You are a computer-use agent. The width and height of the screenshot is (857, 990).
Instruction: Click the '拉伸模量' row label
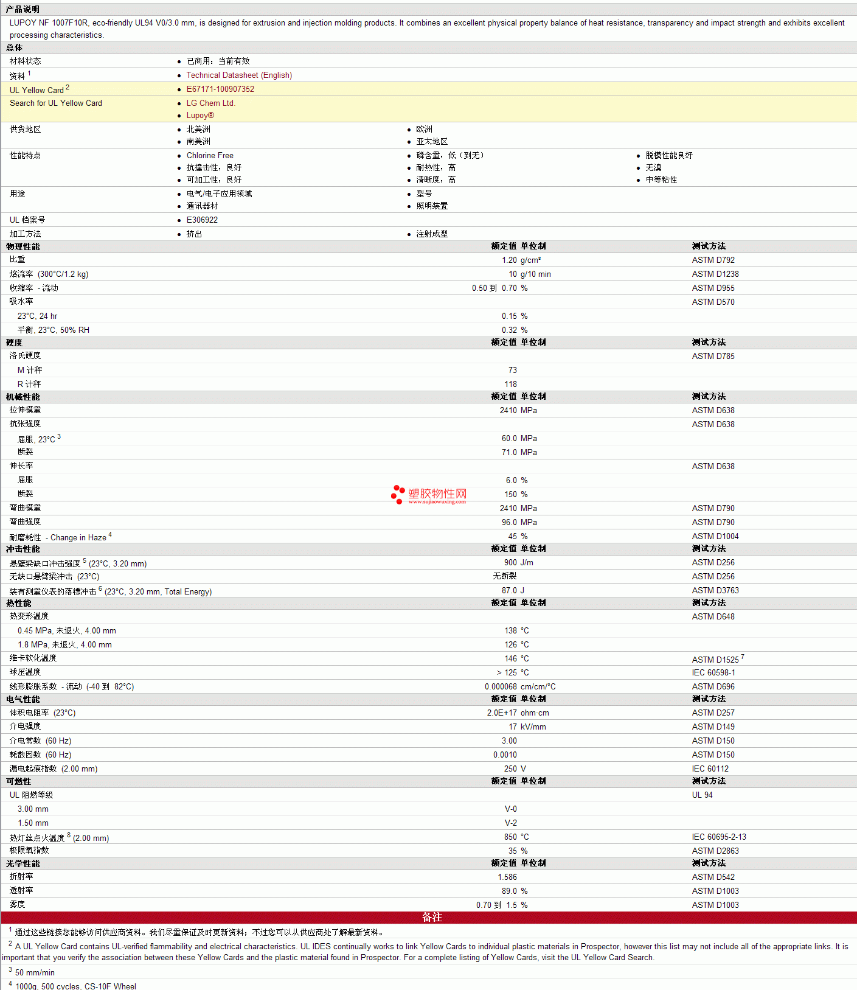coord(26,410)
